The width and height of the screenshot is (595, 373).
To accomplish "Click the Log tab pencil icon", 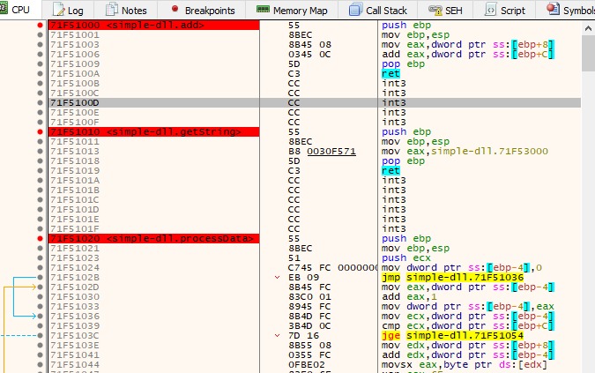I will (58, 10).
